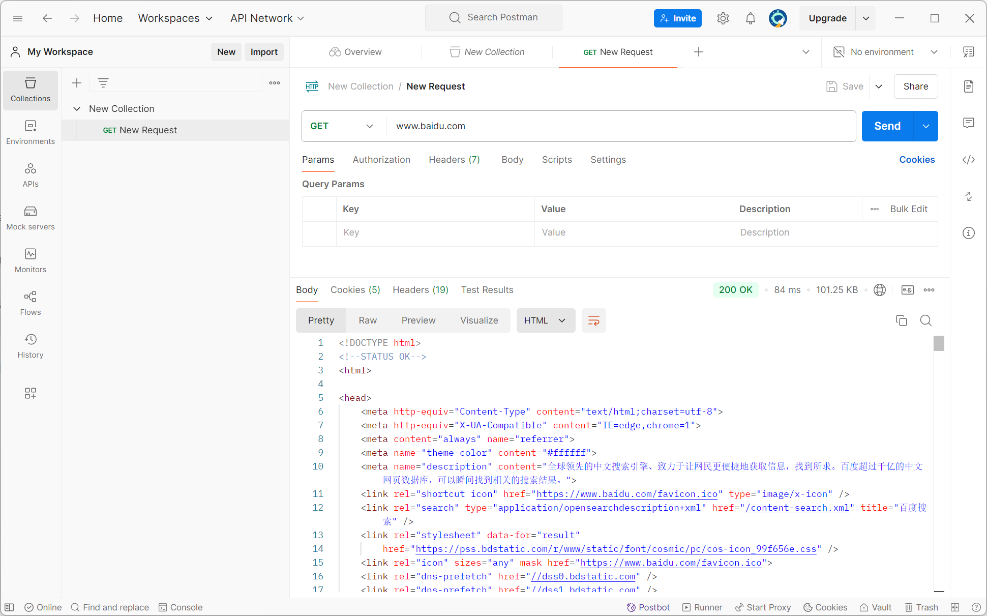Switch to the Scripts tab
Image resolution: width=987 pixels, height=616 pixels.
[557, 160]
